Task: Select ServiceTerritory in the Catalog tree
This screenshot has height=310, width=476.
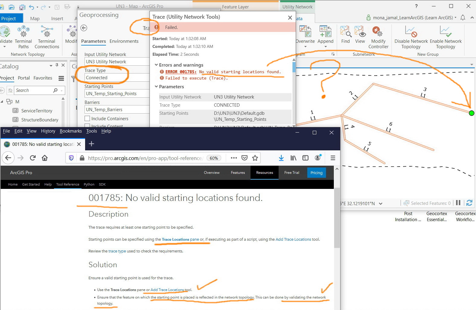Action: [37, 111]
